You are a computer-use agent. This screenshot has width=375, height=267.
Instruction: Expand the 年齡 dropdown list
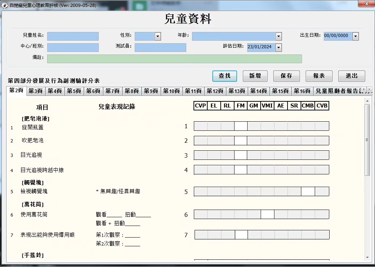[278, 36]
